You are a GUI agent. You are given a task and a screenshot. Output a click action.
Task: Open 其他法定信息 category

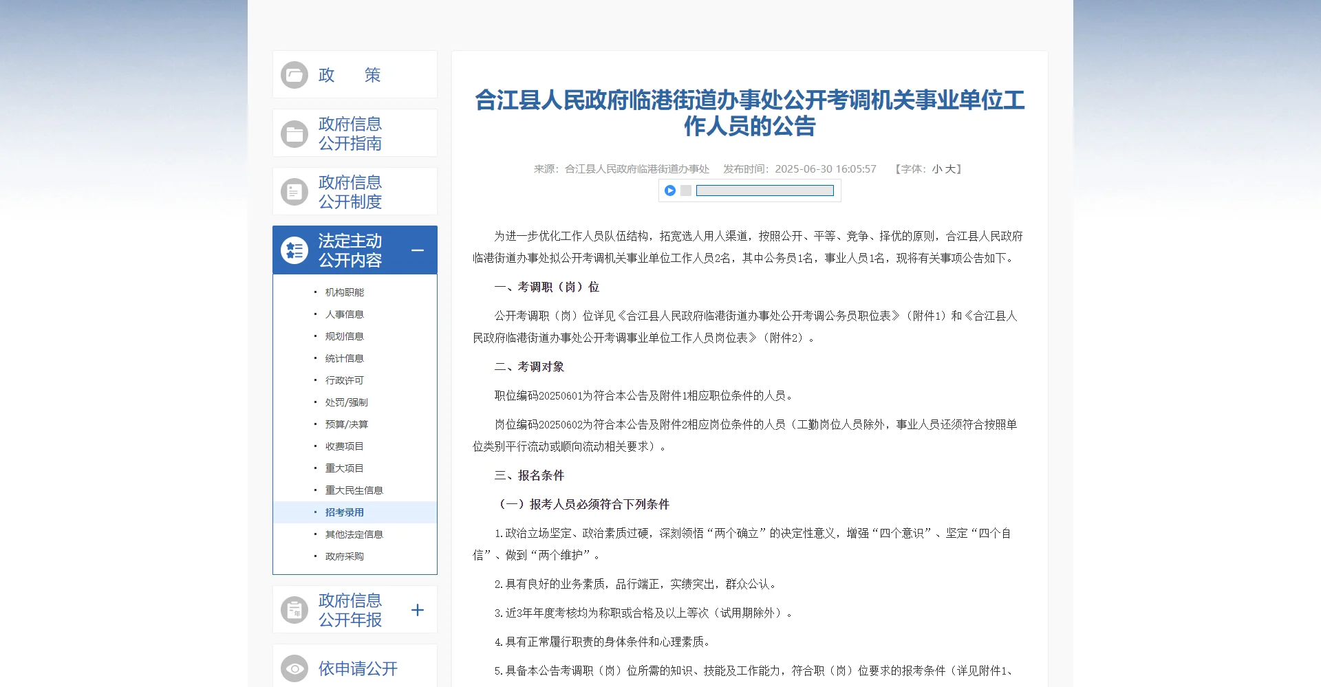point(354,534)
